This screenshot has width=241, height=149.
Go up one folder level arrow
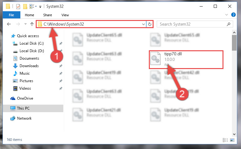(x=32, y=24)
